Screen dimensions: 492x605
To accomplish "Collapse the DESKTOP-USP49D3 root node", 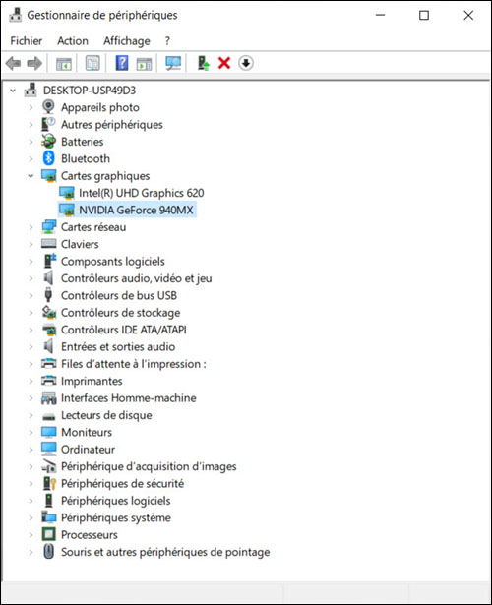I will click(x=13, y=91).
